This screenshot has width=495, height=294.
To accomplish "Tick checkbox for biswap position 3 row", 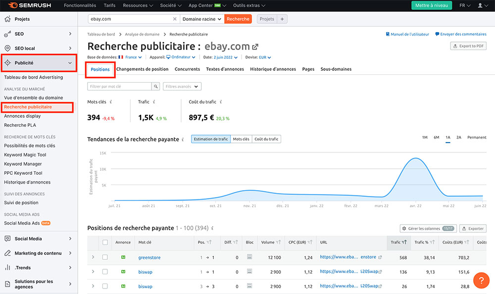I will (105, 286).
